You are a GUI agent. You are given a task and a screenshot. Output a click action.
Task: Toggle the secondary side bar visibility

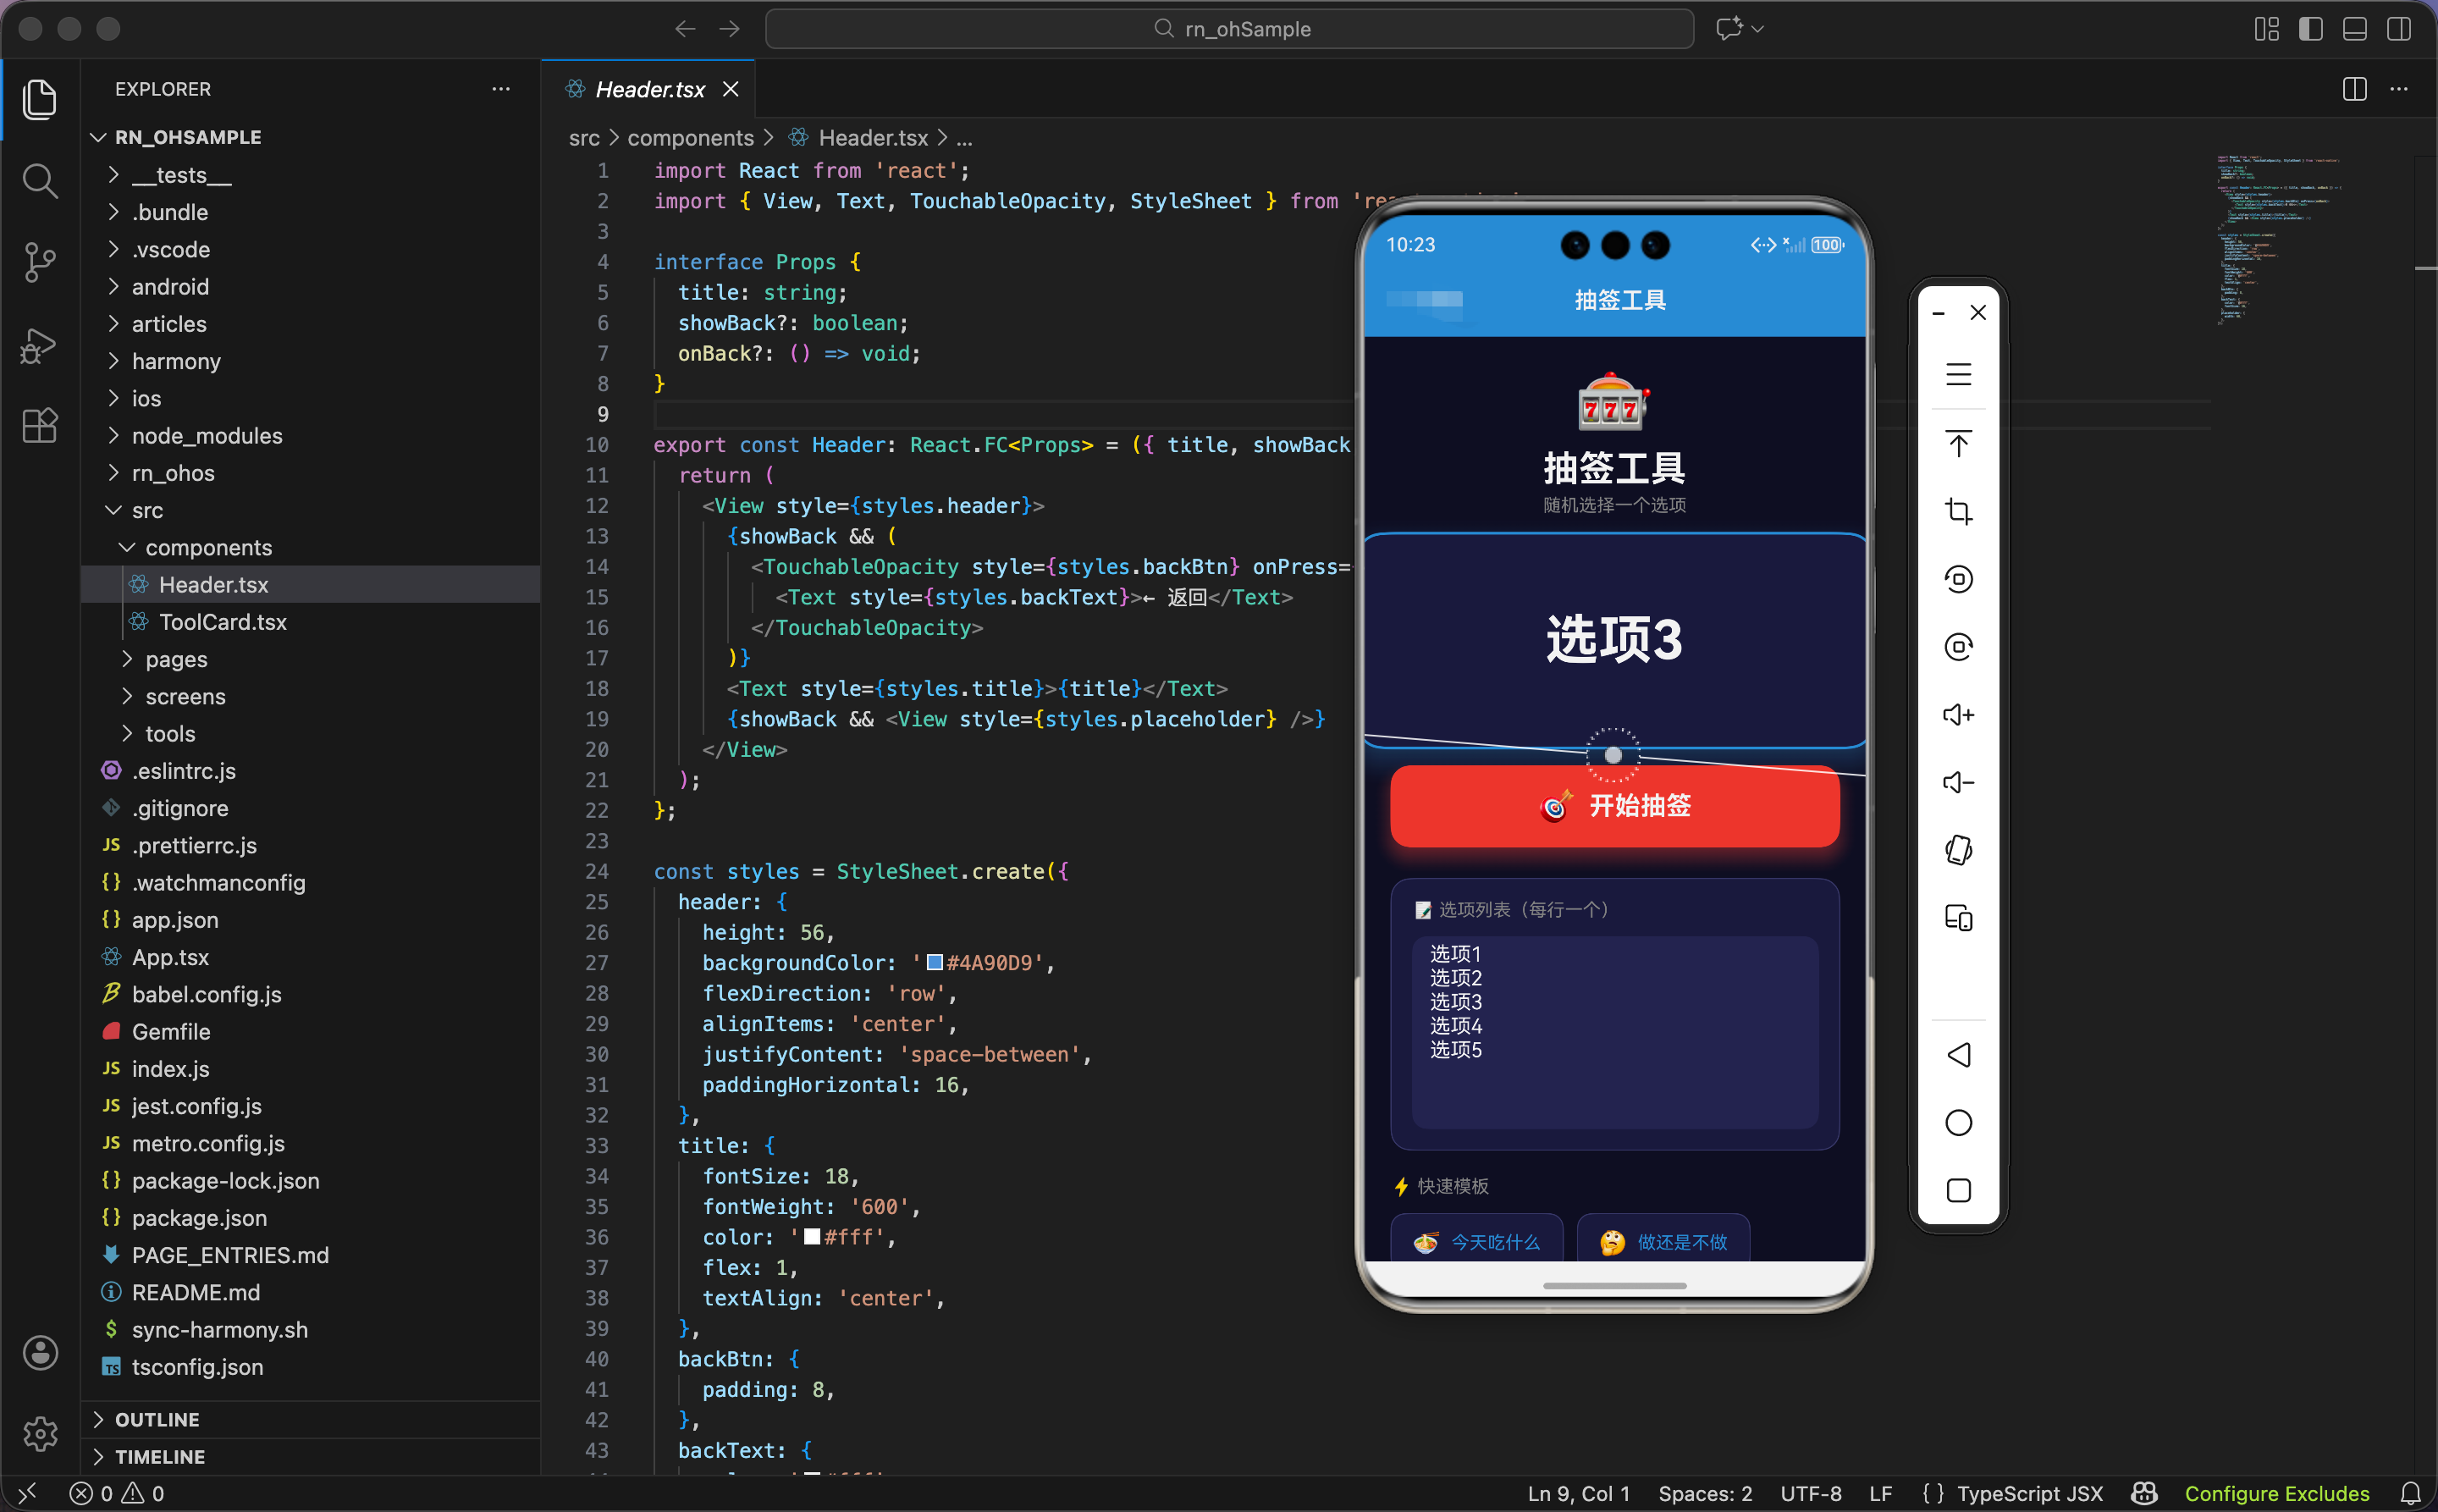2398,29
